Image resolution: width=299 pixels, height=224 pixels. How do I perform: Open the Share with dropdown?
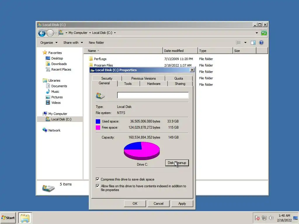(x=73, y=43)
